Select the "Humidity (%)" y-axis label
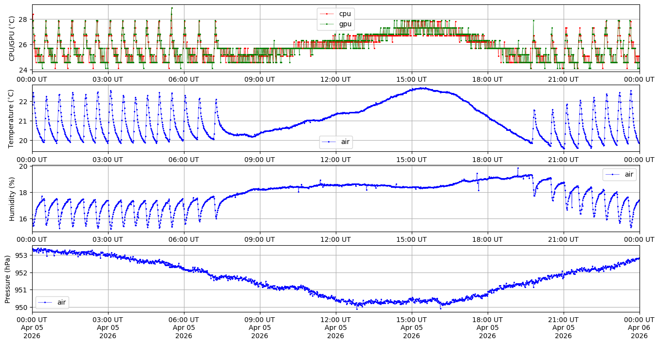 click(12, 199)
